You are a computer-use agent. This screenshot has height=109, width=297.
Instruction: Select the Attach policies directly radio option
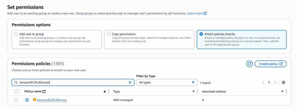(x=201, y=34)
